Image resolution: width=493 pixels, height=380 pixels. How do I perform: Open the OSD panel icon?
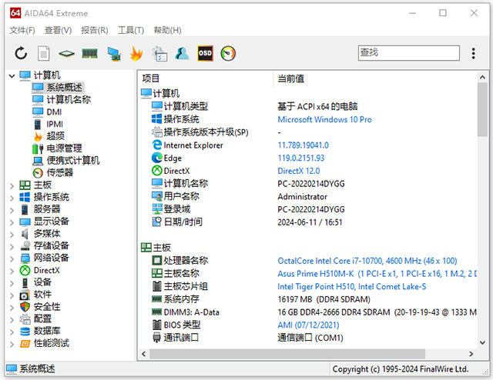205,53
